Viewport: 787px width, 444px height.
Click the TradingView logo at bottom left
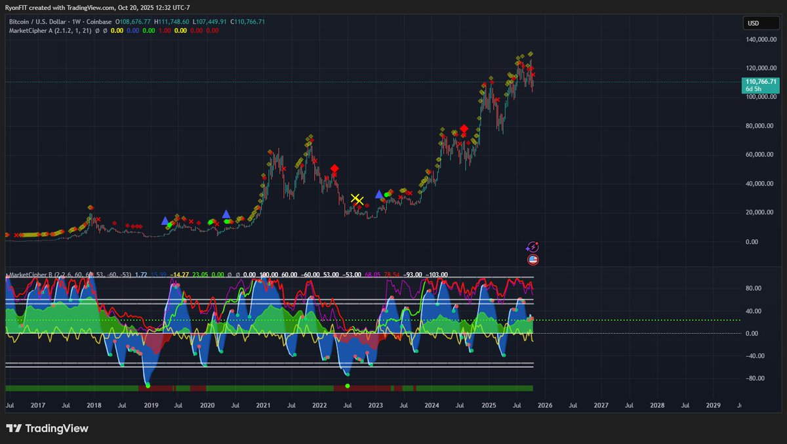tap(47, 429)
